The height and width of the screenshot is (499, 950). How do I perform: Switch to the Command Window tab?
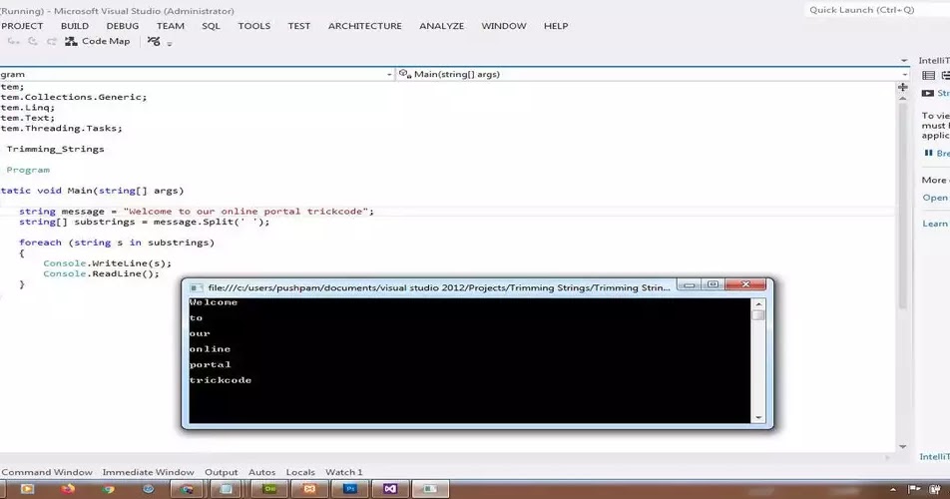pos(47,472)
